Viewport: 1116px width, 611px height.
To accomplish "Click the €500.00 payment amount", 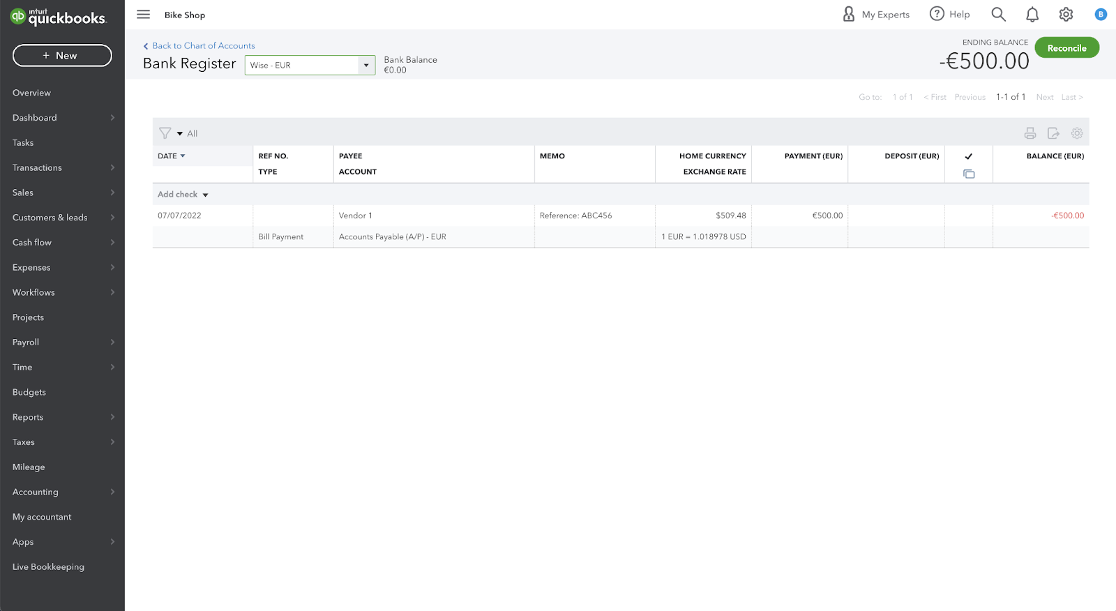I will point(827,216).
